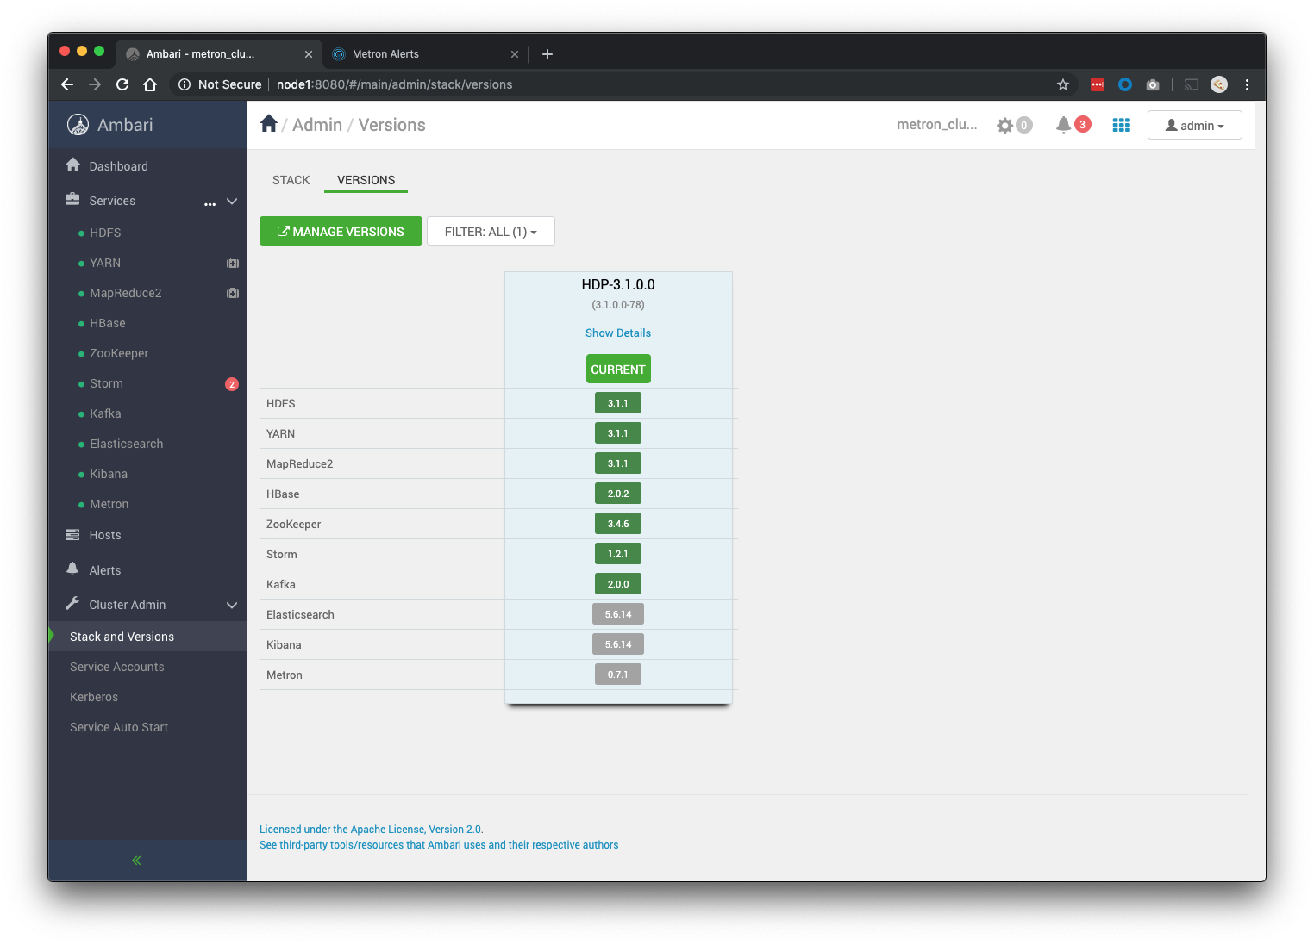The image size is (1314, 945).
Task: Click Metron version badge 0.7.1
Action: click(618, 675)
